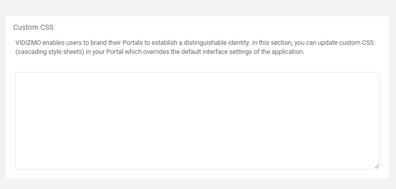Click the resize grip of the CSS textarea

click(377, 166)
